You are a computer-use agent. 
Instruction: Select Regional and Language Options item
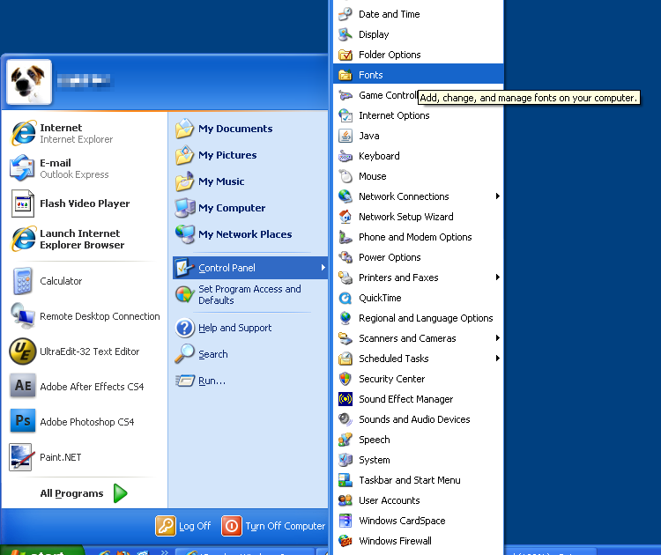(418, 318)
